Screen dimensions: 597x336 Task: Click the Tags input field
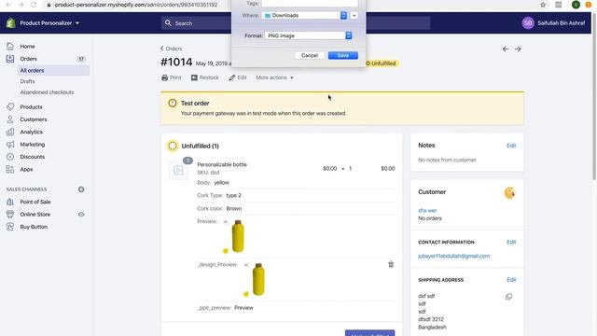tap(310, 3)
